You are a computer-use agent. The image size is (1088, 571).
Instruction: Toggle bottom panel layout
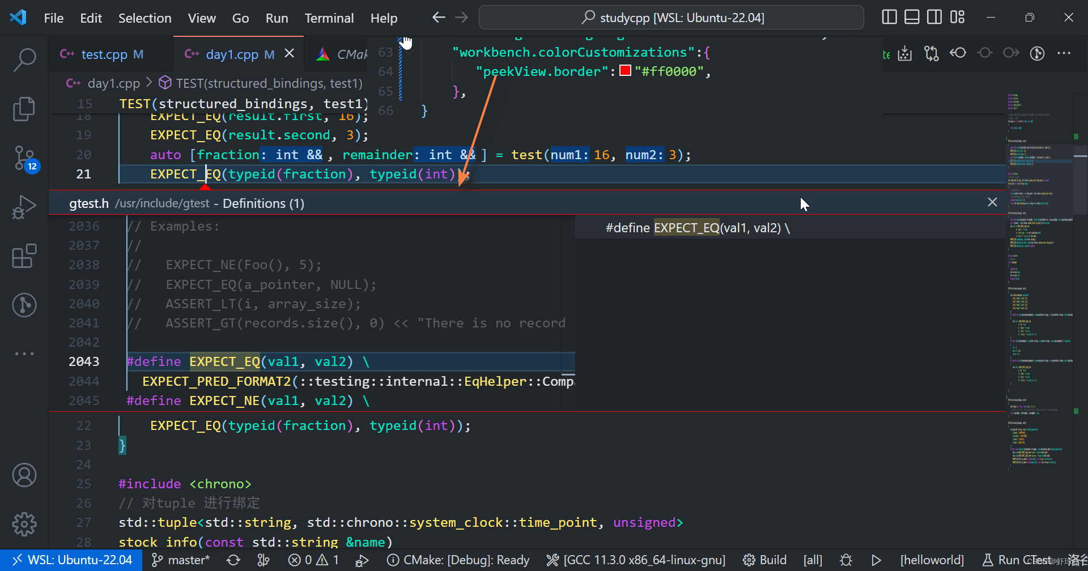(x=912, y=18)
